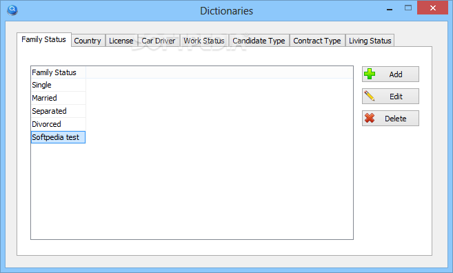Click the application icon in the title bar
This screenshot has width=453, height=273.
[12, 10]
